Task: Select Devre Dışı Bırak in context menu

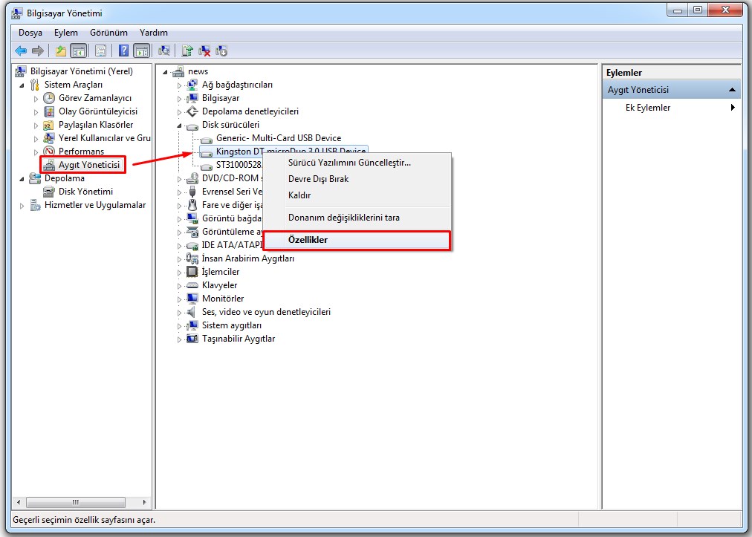Action: click(x=318, y=179)
